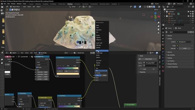
Task: Choose Overlay blending mode
Action: 98,48
